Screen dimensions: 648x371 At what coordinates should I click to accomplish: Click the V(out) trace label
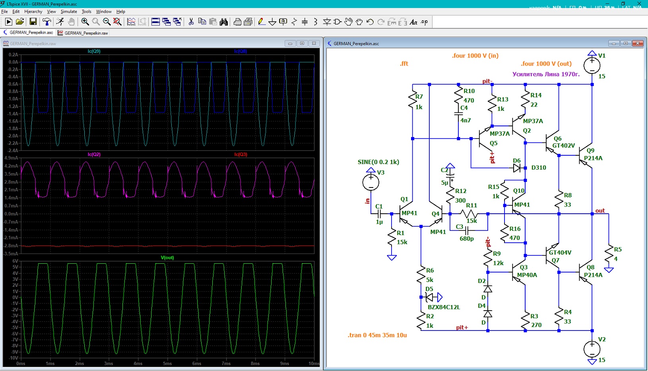coord(167,258)
